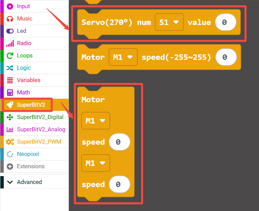Image resolution: width=259 pixels, height=211 pixels.
Task: Click the Math calculator icon
Action: pyautogui.click(x=10, y=93)
